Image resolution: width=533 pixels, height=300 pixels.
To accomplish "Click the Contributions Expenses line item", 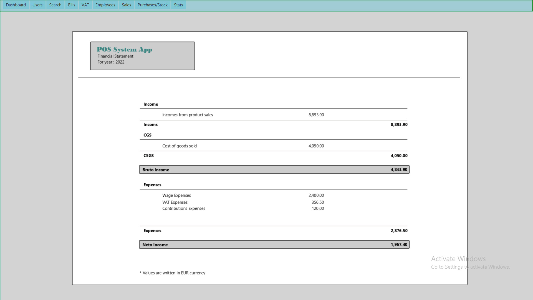I will [x=184, y=209].
